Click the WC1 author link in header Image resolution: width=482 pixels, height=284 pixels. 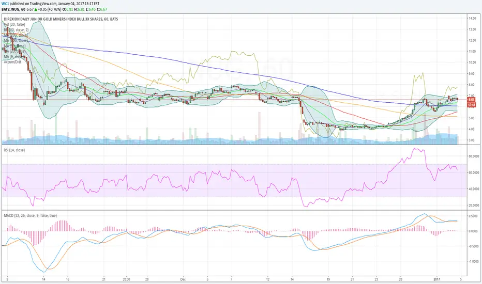click(x=5, y=4)
